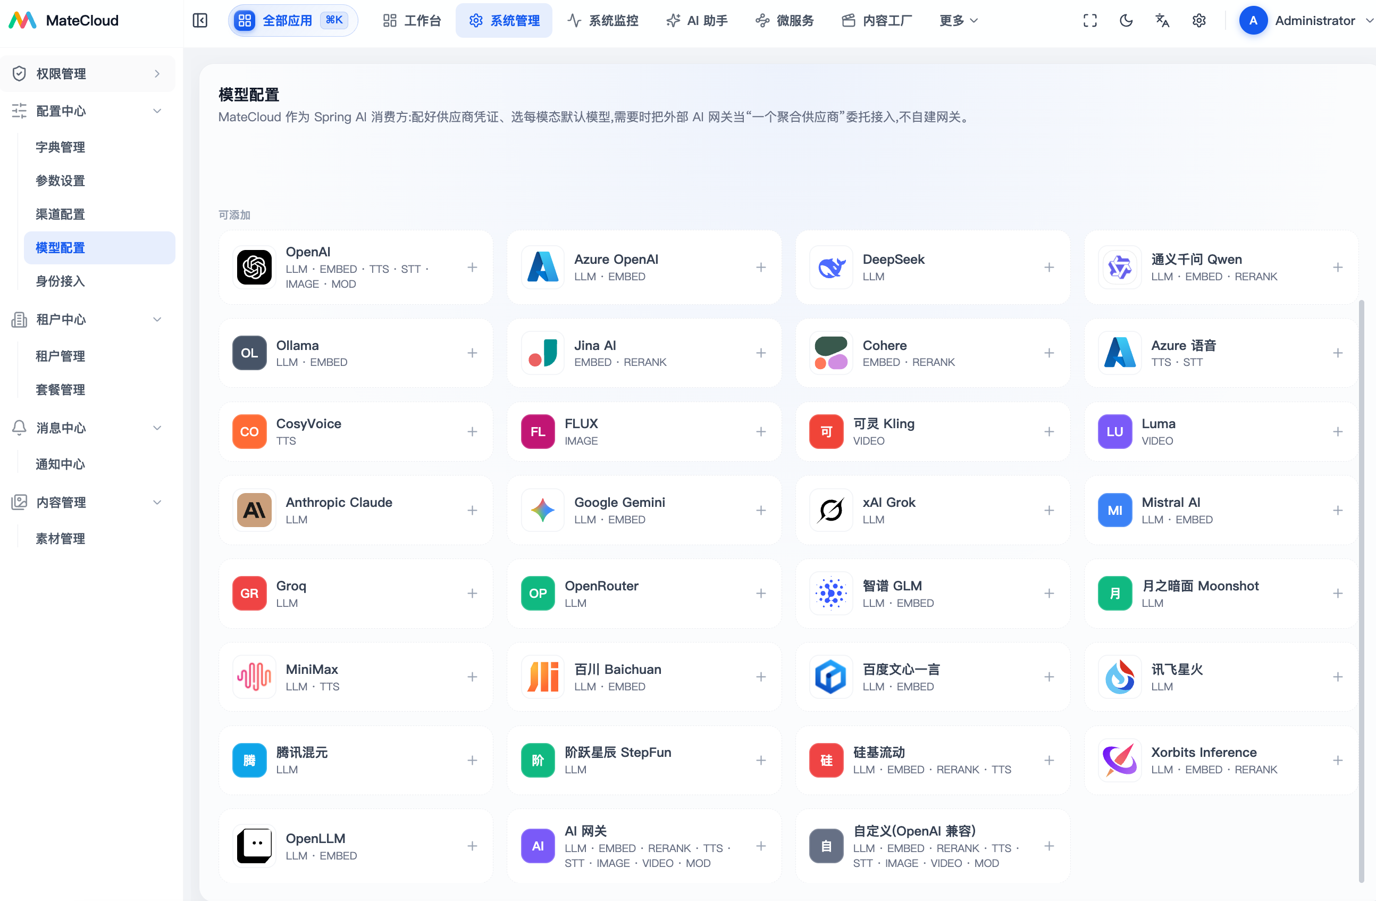
Task: Open the Administrator user dropdown arrow
Action: pos(1369,21)
